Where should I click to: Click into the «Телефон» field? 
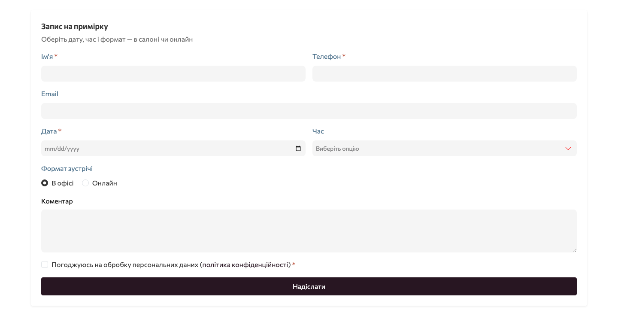tap(445, 73)
